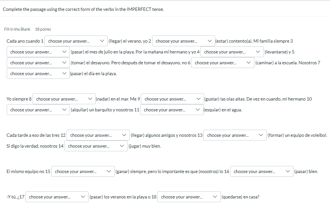Open dropdown 1 before (llegar) el verano
Viewport: 330px width, 210px height.
(x=76, y=41)
